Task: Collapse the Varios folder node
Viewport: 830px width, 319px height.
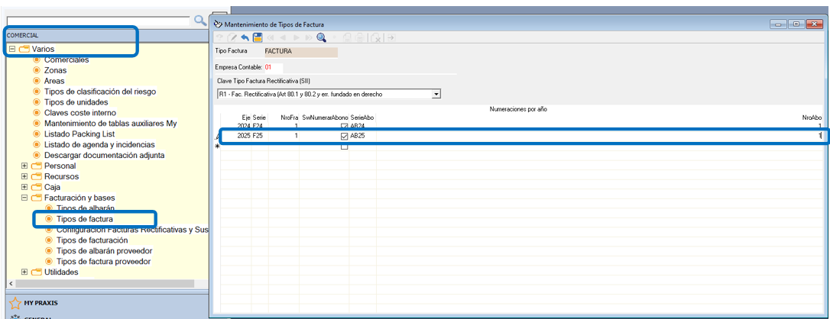Action: (x=12, y=49)
